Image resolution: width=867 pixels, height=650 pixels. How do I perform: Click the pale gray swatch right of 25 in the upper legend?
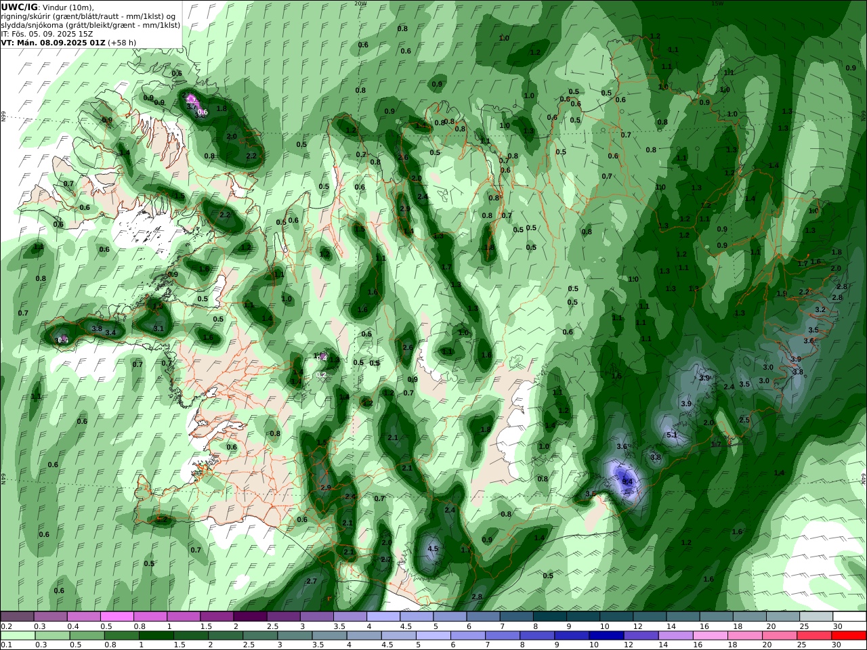click(816, 617)
